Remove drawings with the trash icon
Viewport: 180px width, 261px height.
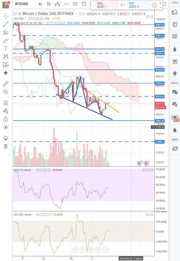6,146
